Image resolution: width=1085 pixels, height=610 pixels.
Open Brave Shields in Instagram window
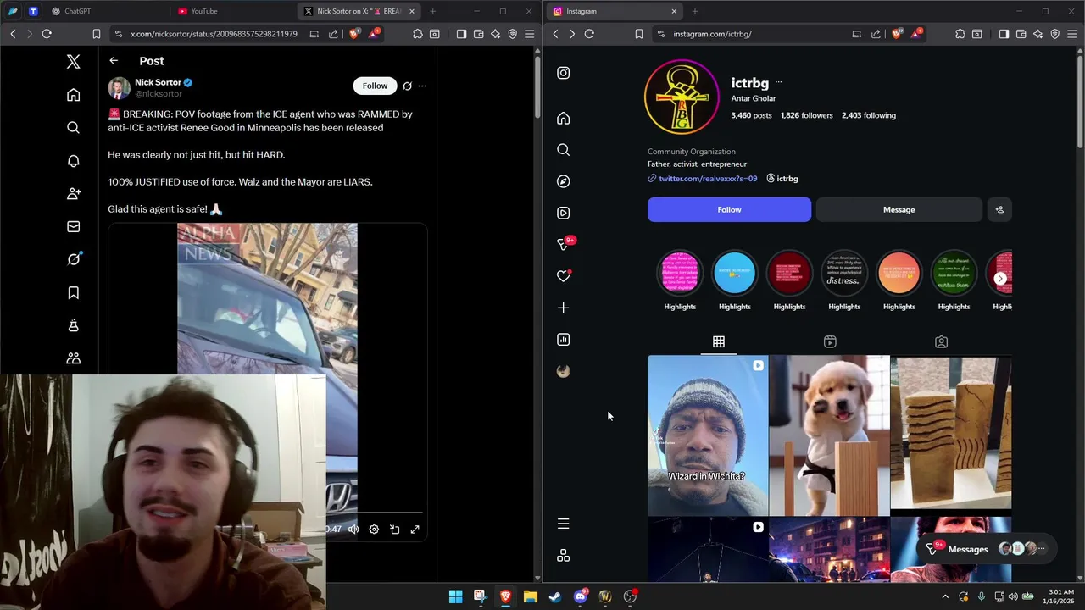tap(897, 34)
